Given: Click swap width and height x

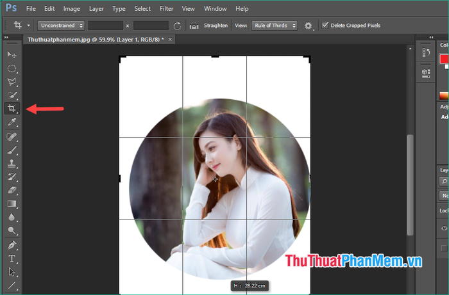Looking at the screenshot, I should pyautogui.click(x=128, y=26).
